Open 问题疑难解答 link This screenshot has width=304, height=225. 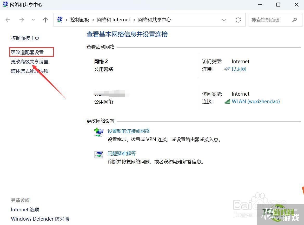[x=122, y=154]
